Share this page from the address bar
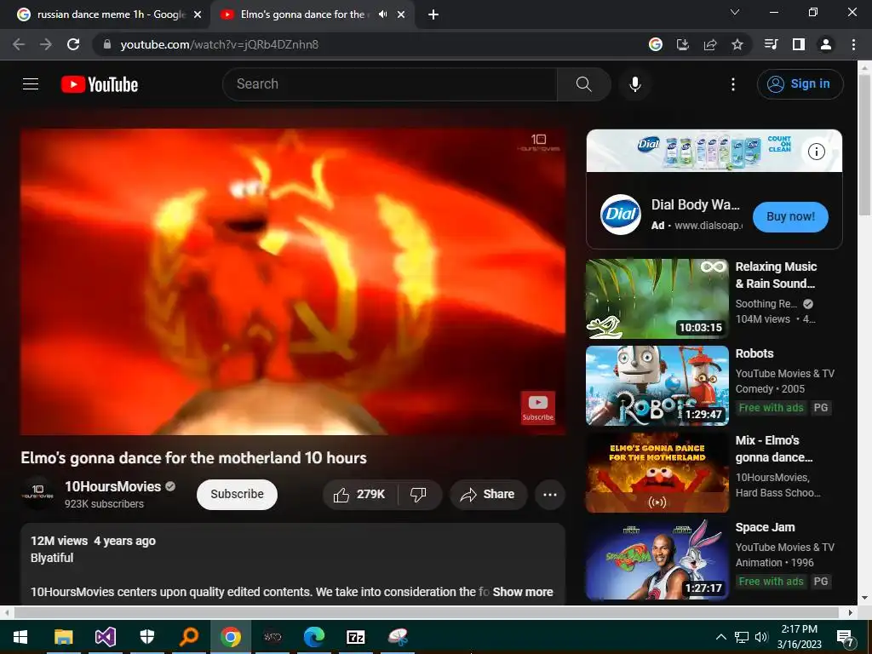The width and height of the screenshot is (872, 654). tap(710, 44)
